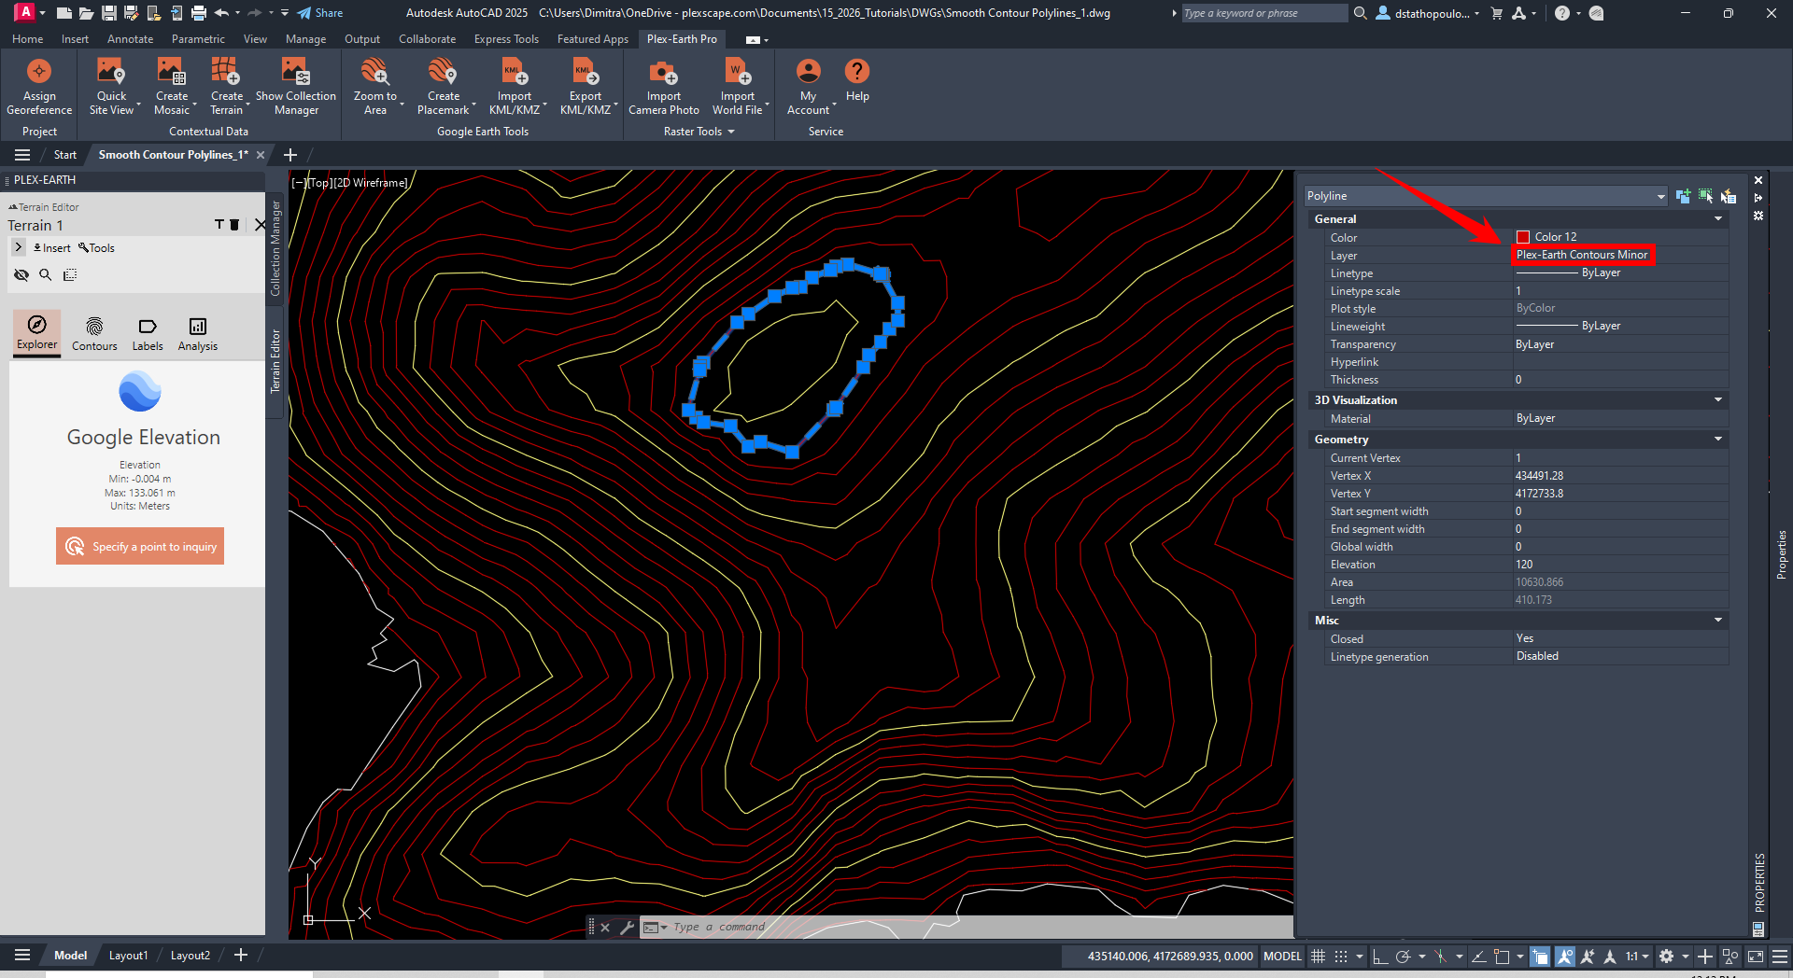The image size is (1793, 978).
Task: Collapse the General section in Properties
Action: click(x=1718, y=218)
